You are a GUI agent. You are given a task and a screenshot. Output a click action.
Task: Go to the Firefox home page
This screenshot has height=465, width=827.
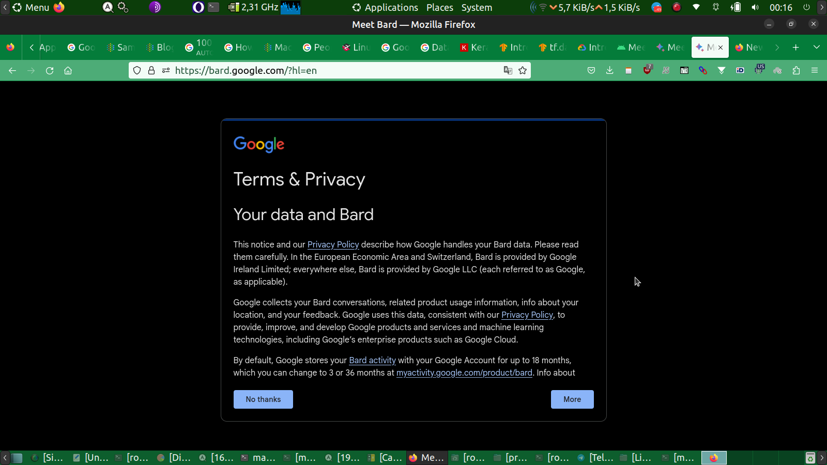(68, 71)
